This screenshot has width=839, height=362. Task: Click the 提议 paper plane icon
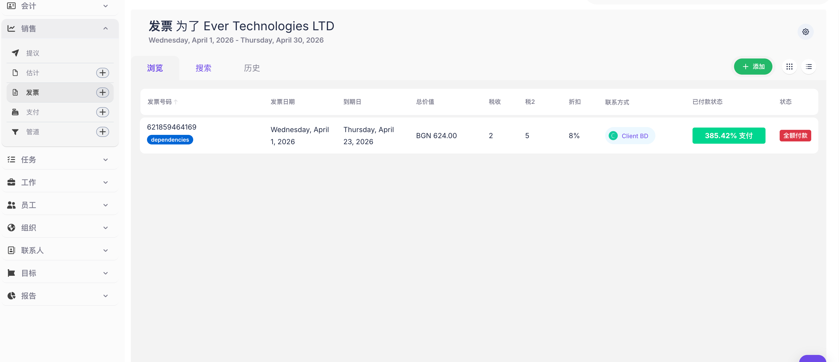pos(15,53)
